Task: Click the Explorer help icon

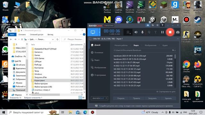Action: tap(84, 34)
